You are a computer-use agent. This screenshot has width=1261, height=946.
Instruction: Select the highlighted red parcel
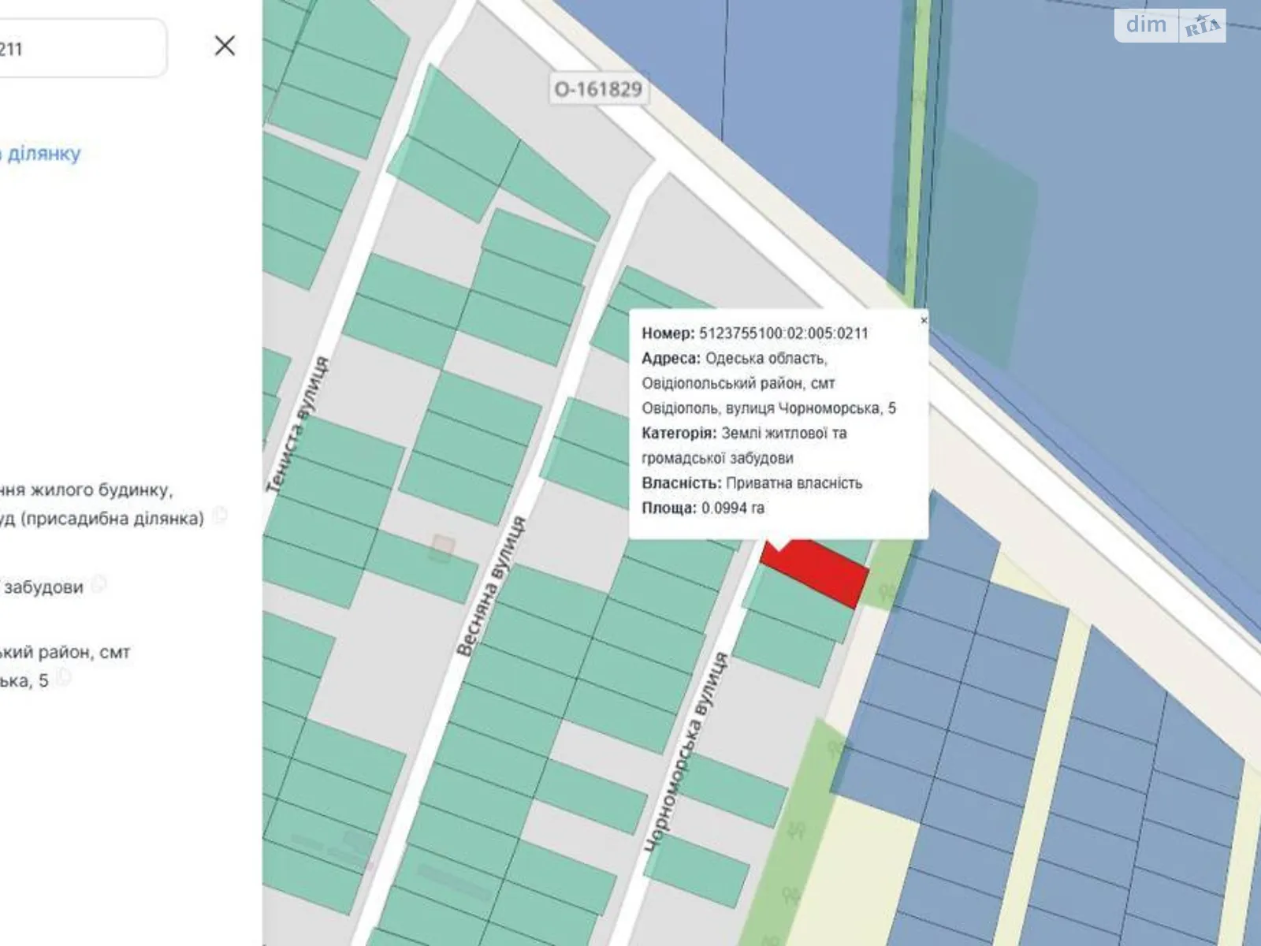click(x=820, y=572)
